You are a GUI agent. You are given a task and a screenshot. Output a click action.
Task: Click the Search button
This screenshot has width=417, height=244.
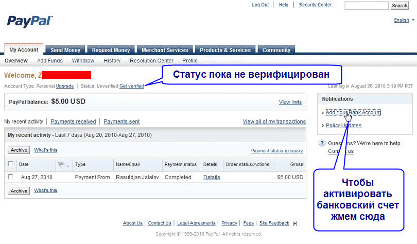(x=399, y=5)
